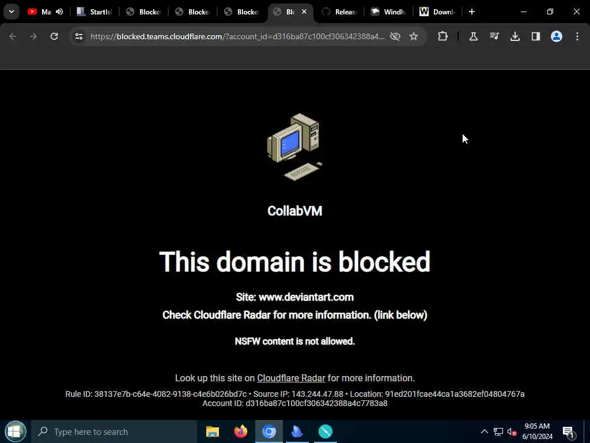Viewport: 590px width, 443px height.
Task: Switch to the first Blocked tab
Action: 144,12
